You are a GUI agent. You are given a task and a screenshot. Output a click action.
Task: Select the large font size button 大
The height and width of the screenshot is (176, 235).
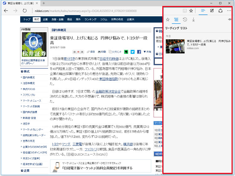pyautogui.click(x=82, y=52)
